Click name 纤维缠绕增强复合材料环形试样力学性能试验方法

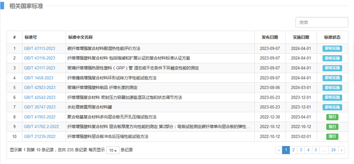(x=112, y=78)
